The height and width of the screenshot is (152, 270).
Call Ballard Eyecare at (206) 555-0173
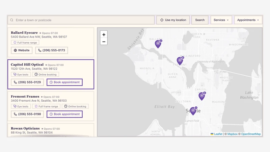52,50
